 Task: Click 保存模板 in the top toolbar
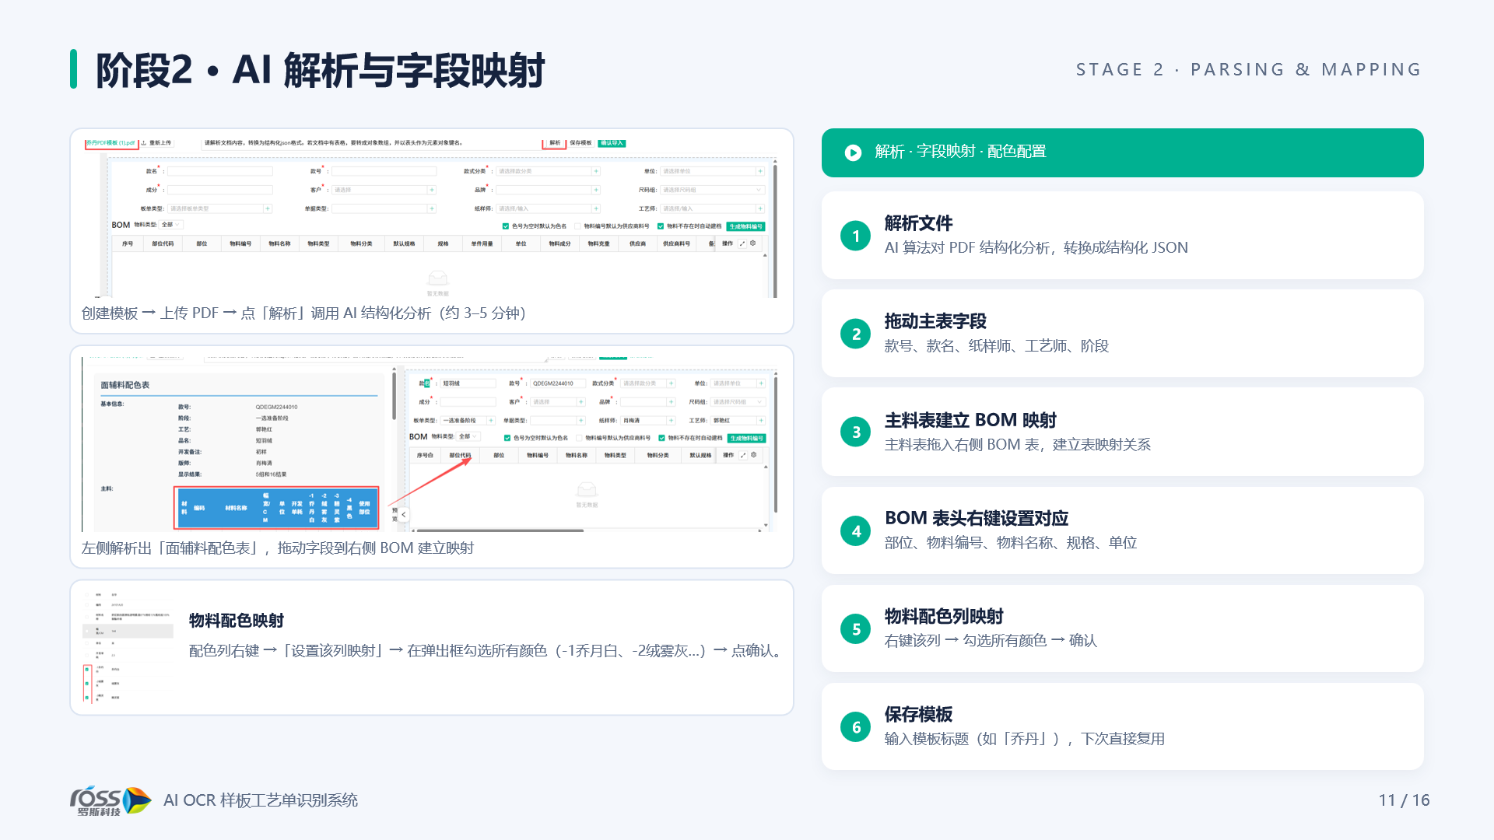click(x=580, y=143)
